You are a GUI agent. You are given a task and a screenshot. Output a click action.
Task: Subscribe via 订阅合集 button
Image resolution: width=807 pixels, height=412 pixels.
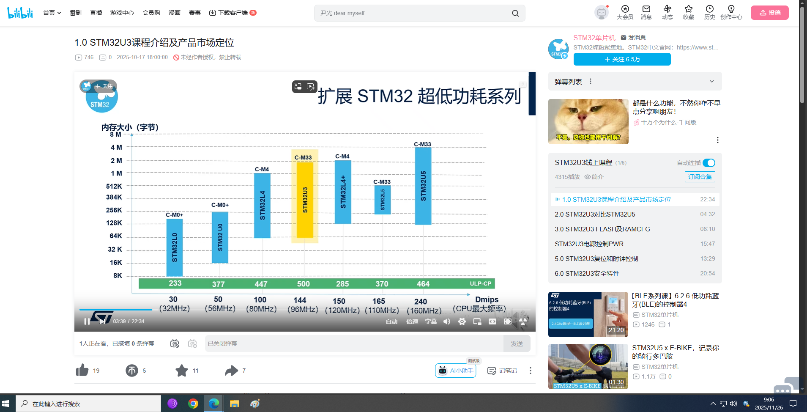tap(700, 177)
